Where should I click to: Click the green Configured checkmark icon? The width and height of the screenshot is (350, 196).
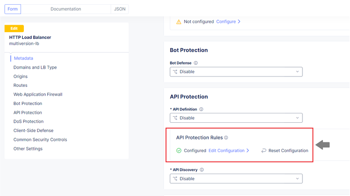click(179, 151)
